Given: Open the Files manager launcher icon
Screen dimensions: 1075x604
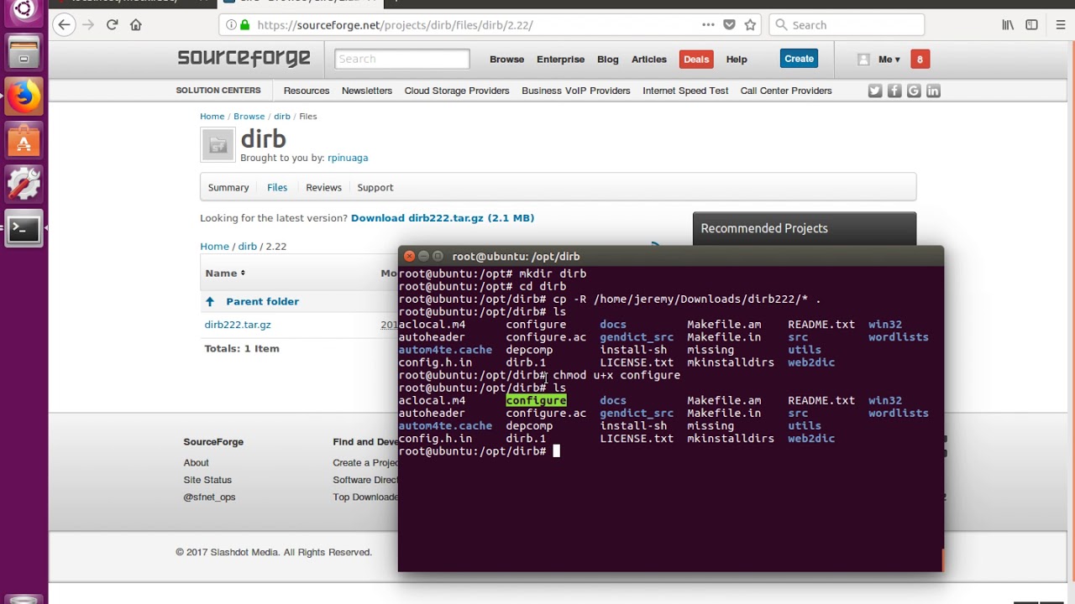Looking at the screenshot, I should click(x=24, y=52).
